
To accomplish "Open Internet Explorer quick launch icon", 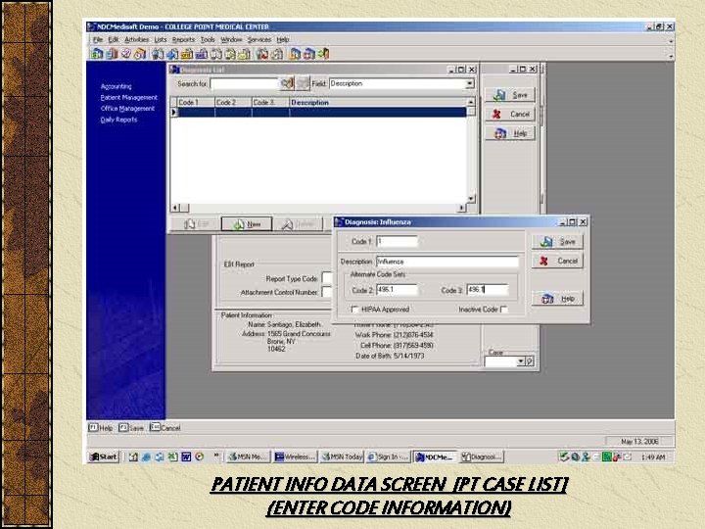I will tap(146, 457).
